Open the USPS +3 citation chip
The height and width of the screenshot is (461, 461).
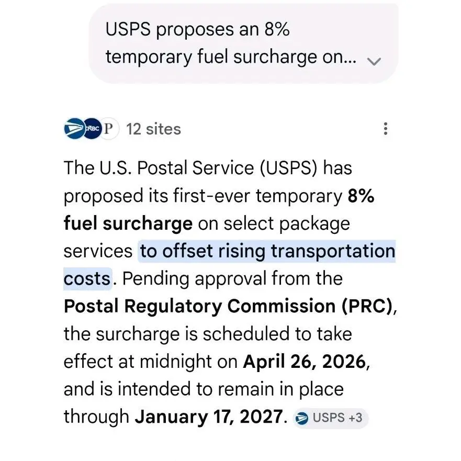[x=331, y=418]
